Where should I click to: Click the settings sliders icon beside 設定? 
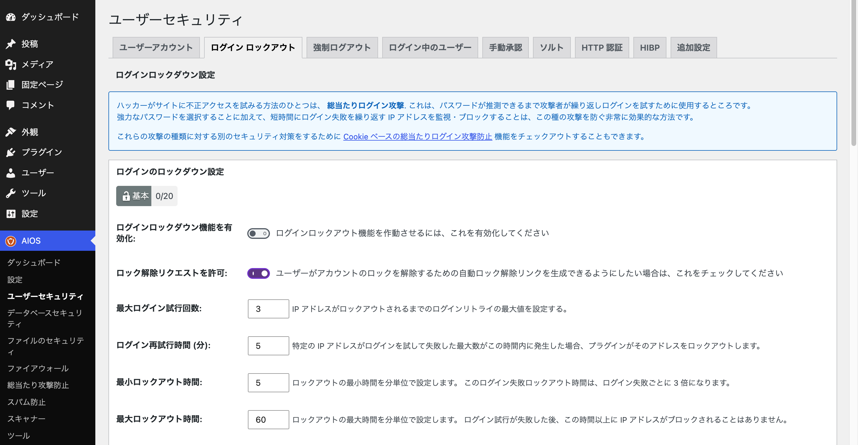(x=11, y=214)
